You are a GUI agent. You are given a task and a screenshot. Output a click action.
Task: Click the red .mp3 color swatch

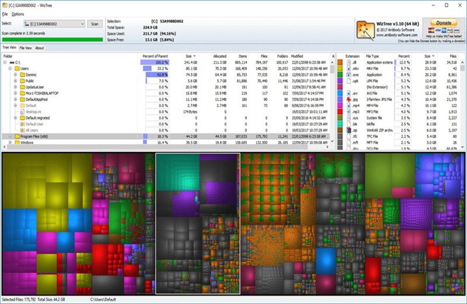(x=340, y=112)
